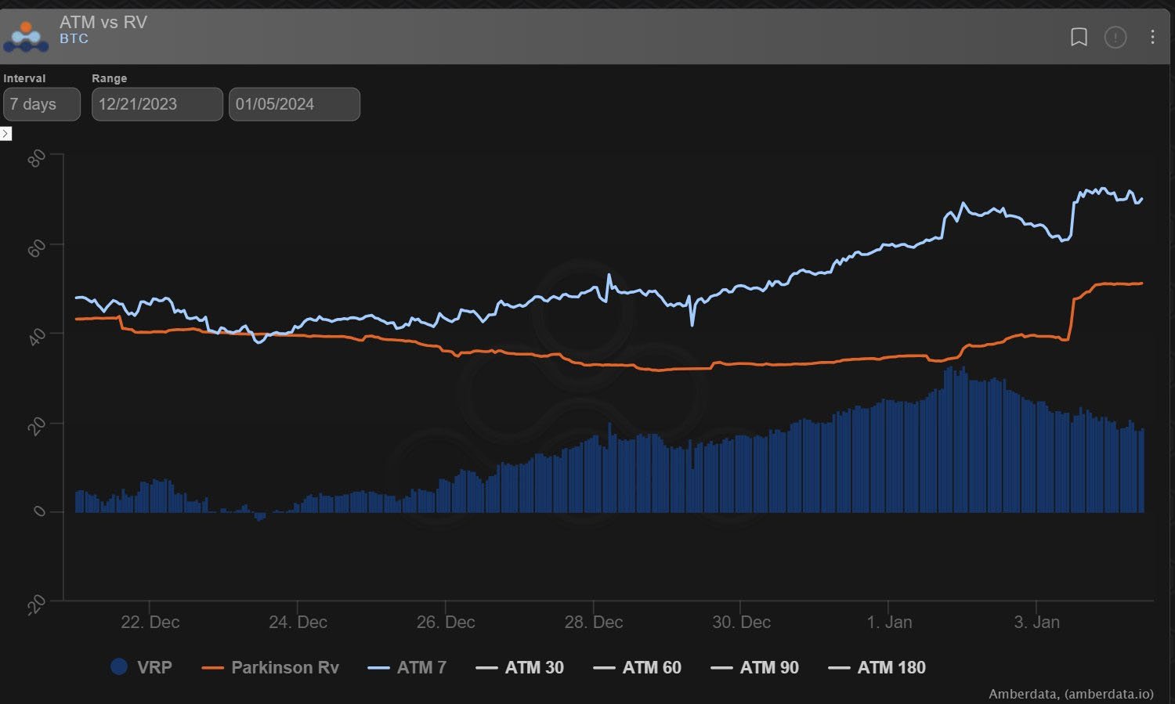The image size is (1175, 704).
Task: Open the start date 12/21/2023 picker
Action: coord(157,104)
